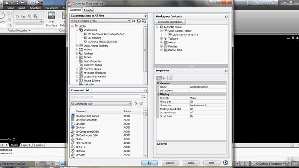Image resolution: width=299 pixels, height=168 pixels.
Task: Select AutoCAD Classic (current) workspace
Action: (102, 42)
